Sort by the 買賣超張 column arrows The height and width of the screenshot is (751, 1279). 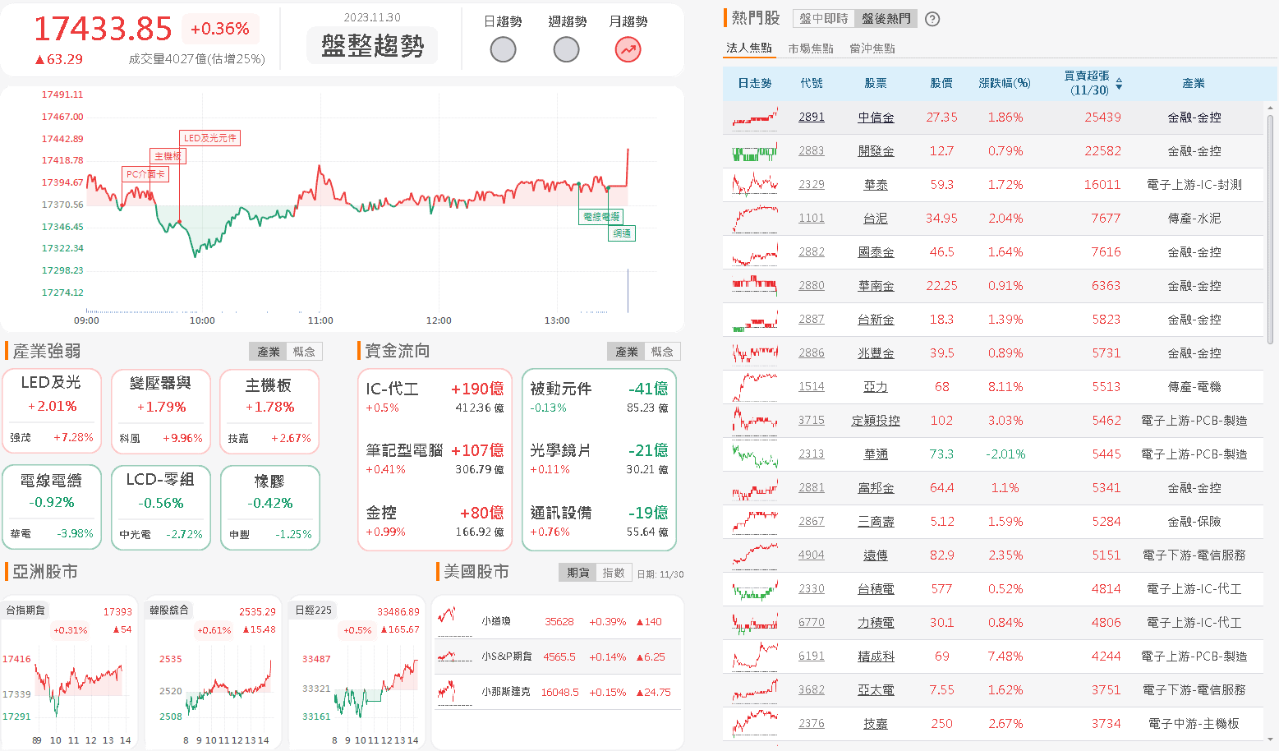(1119, 84)
